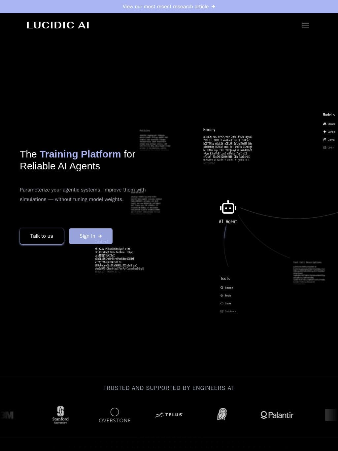The height and width of the screenshot is (451, 338).
Task: Open the most recent research article banner
Action: (x=169, y=7)
